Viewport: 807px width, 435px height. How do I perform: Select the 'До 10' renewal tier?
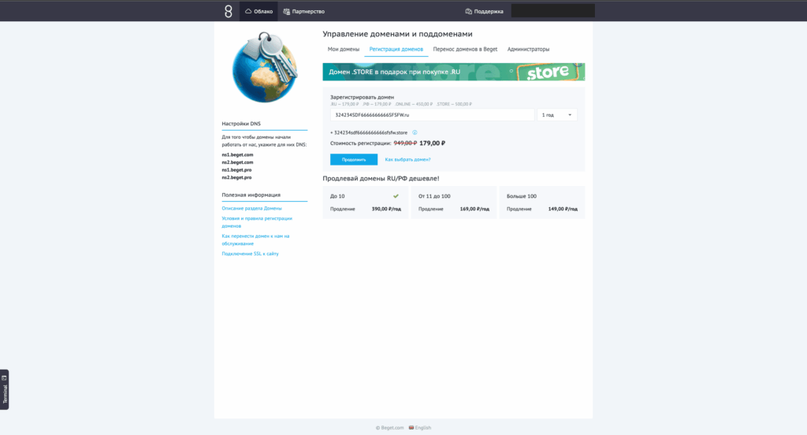[x=366, y=203]
